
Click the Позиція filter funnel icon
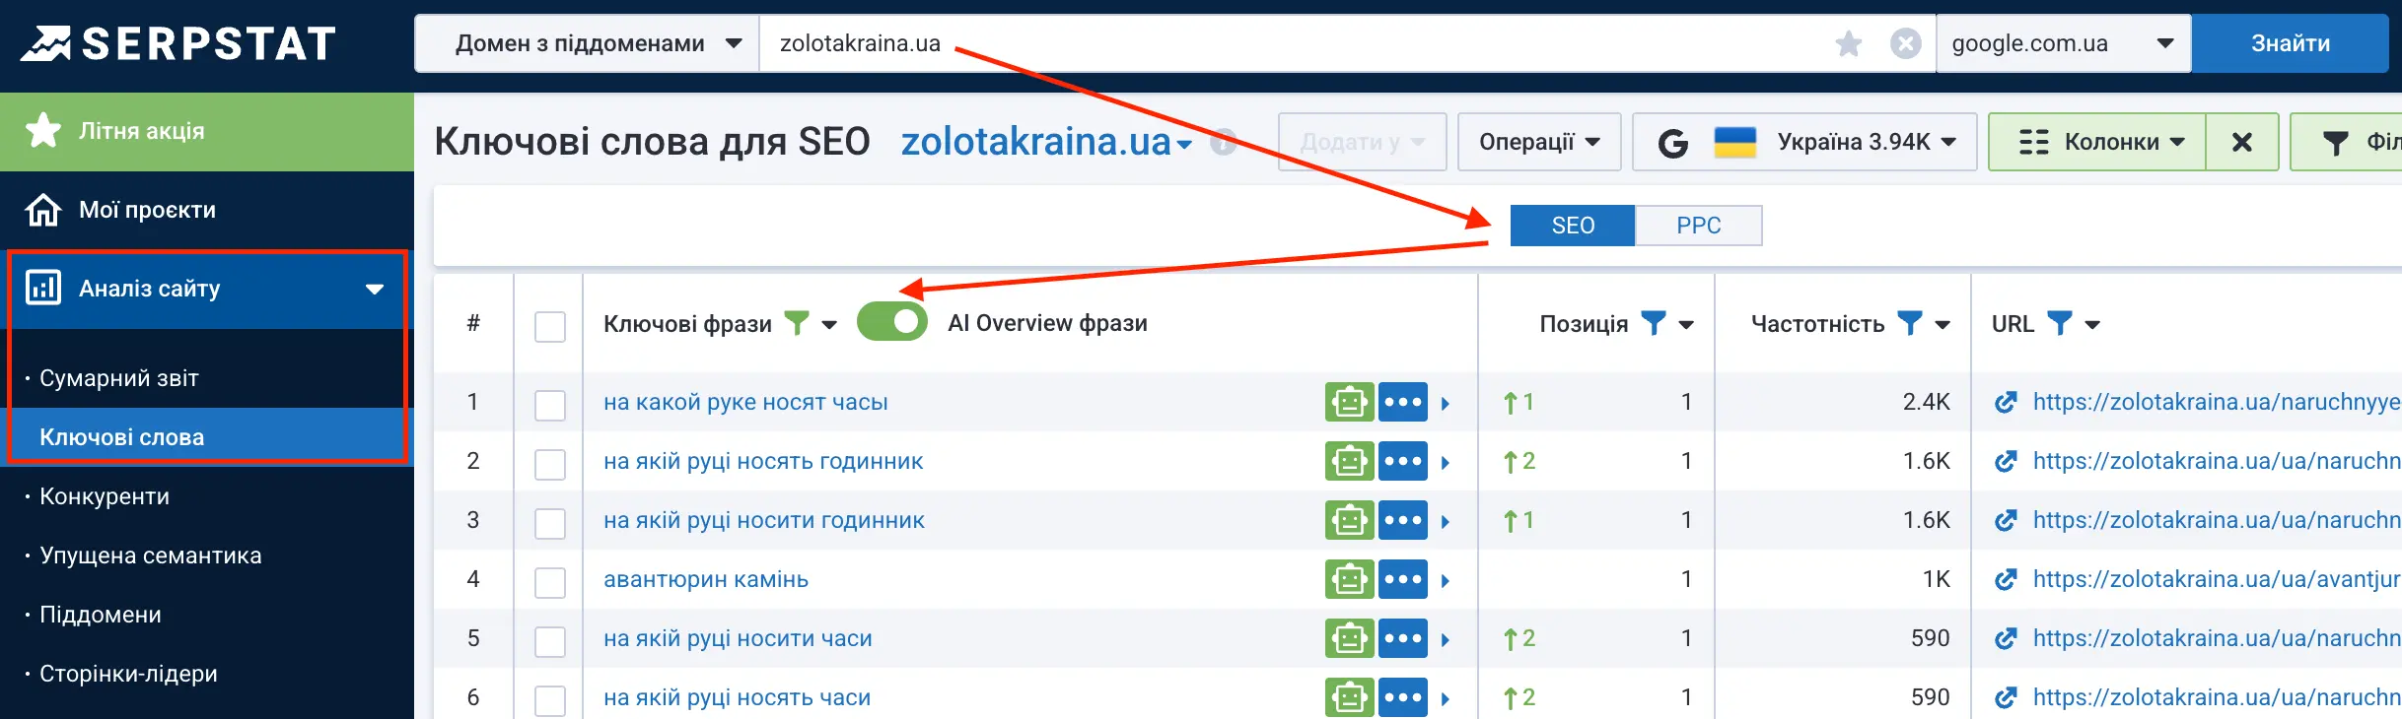coord(1654,322)
